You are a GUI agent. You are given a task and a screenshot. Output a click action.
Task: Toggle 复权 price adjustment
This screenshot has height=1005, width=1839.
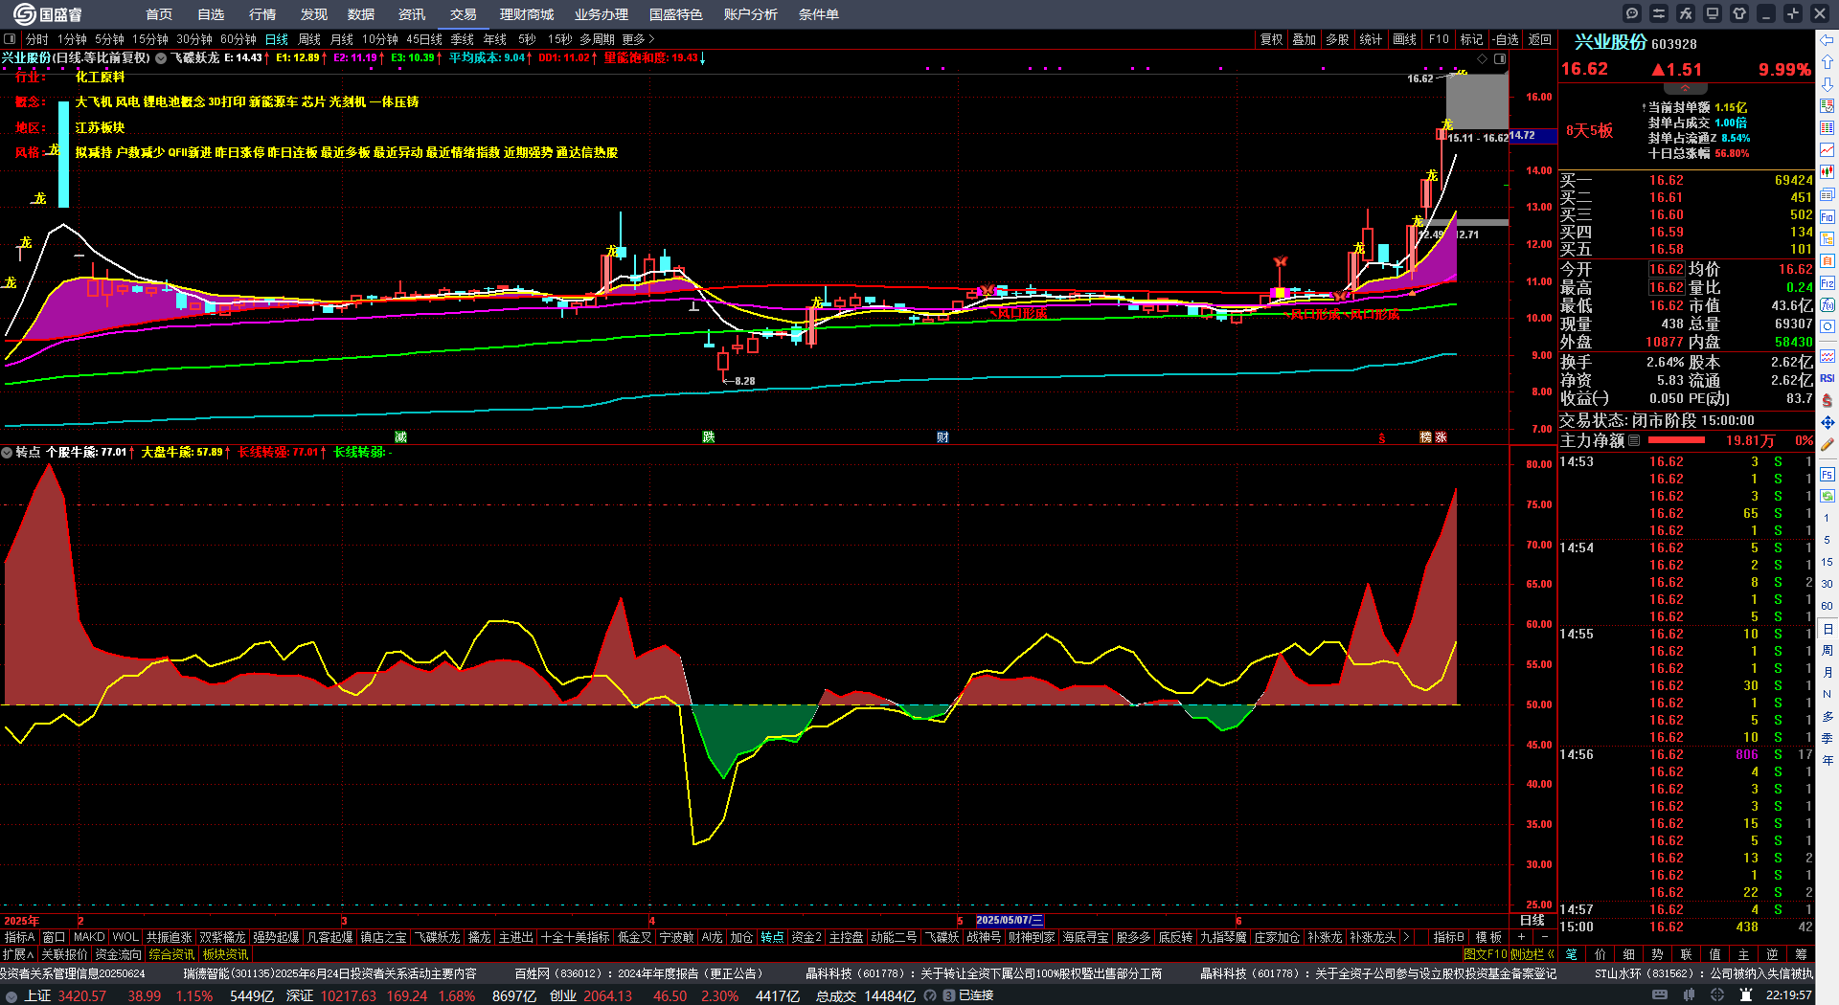point(1271,39)
